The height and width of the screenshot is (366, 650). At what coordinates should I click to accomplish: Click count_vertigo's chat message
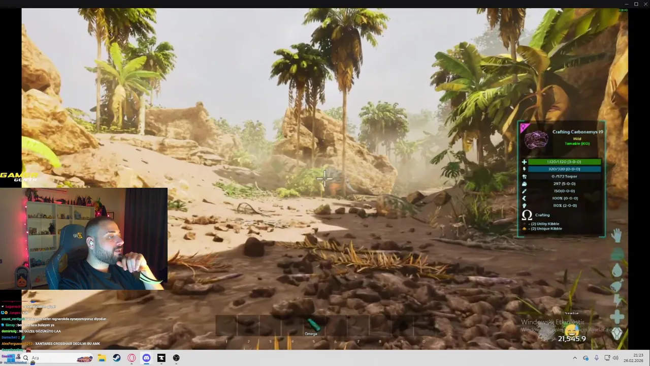pos(54,319)
